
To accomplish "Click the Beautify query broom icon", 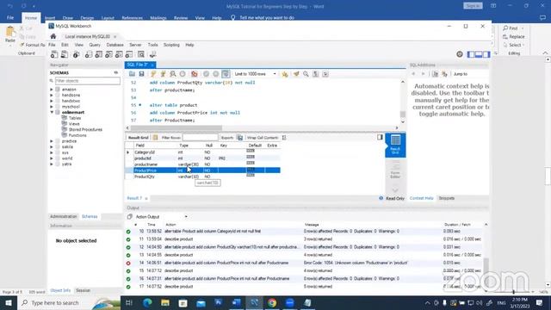I will pos(296,74).
